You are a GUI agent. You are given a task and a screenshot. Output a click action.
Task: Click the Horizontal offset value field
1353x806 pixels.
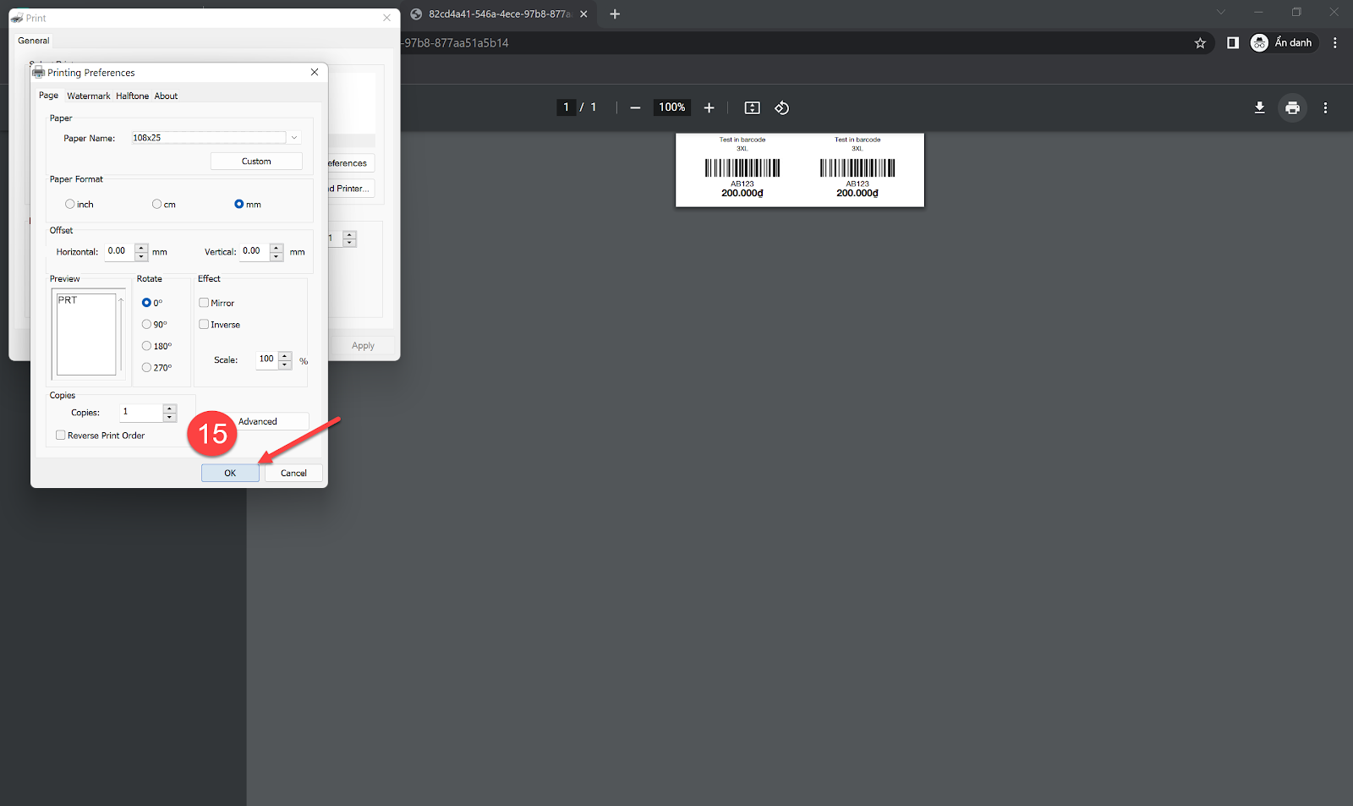[119, 251]
